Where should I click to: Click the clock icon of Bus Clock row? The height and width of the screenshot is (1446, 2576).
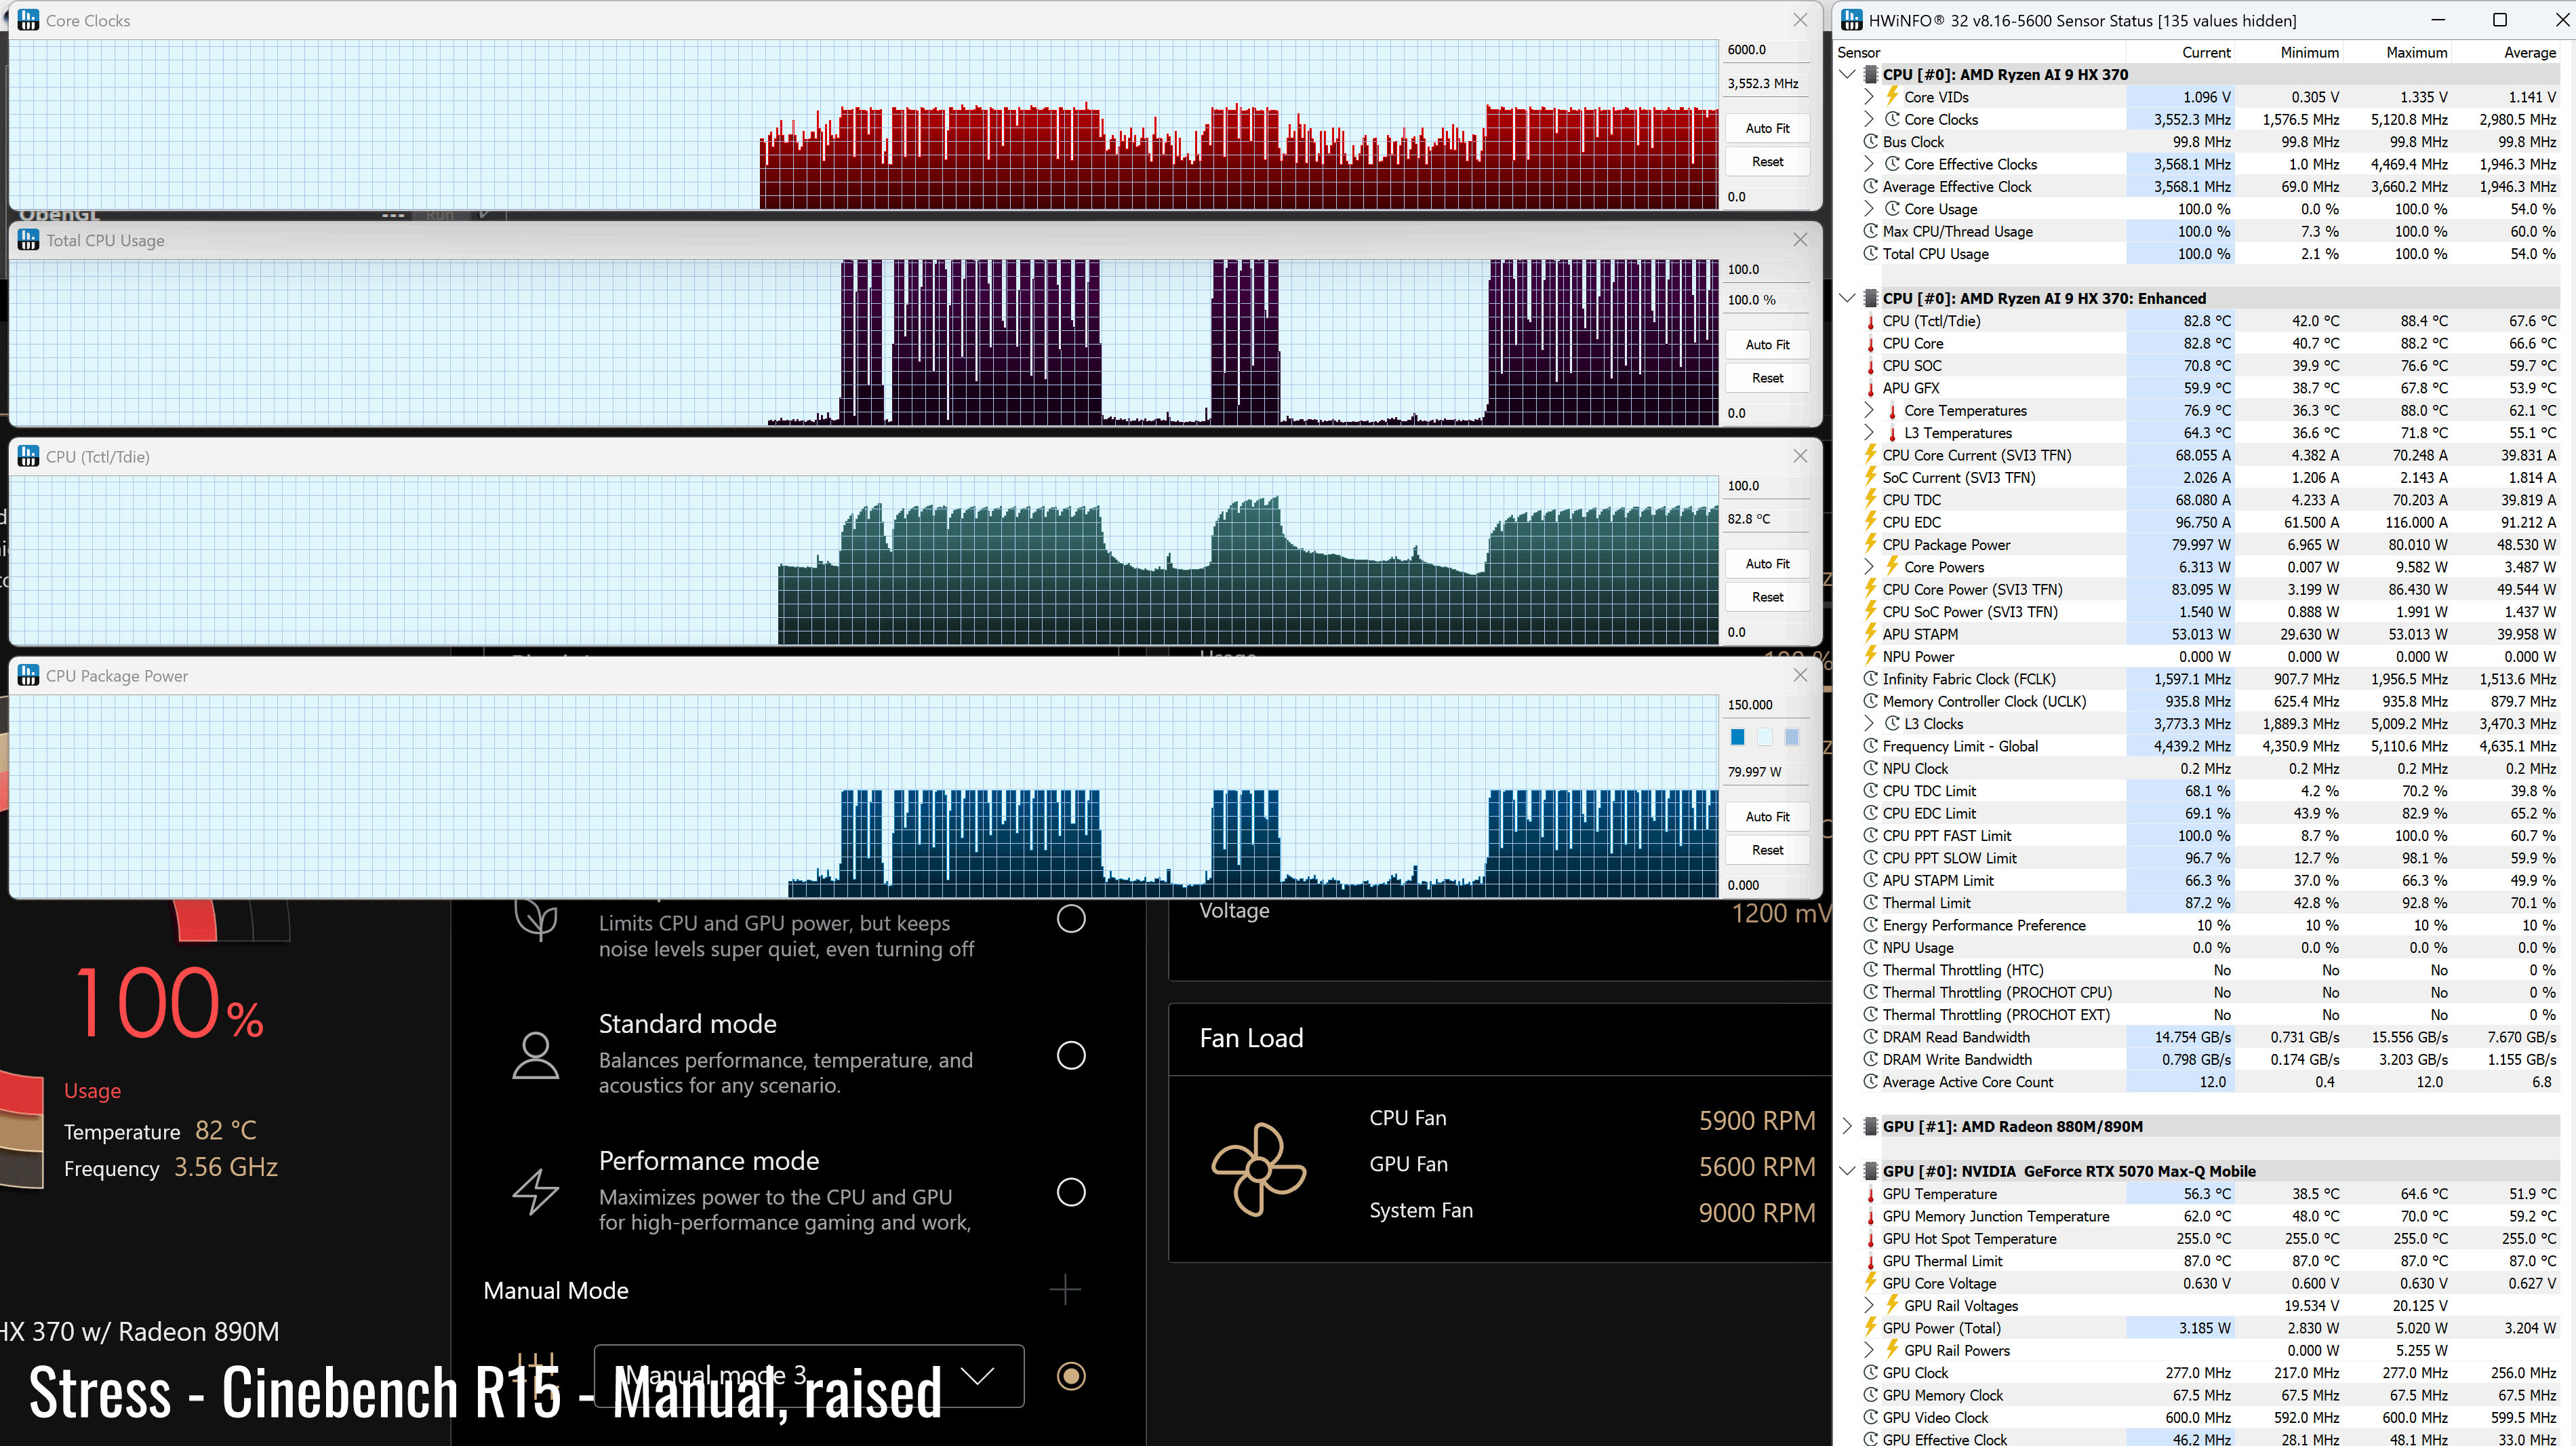coord(1870,142)
